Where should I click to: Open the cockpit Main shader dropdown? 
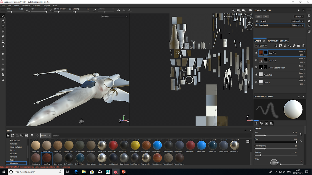(297, 21)
